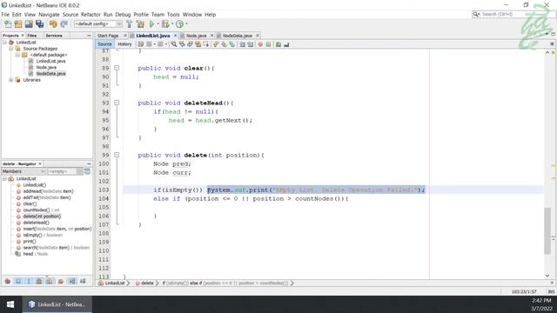Click the Find Previous Occurrence icon
This screenshot has width=557, height=313.
182,44
